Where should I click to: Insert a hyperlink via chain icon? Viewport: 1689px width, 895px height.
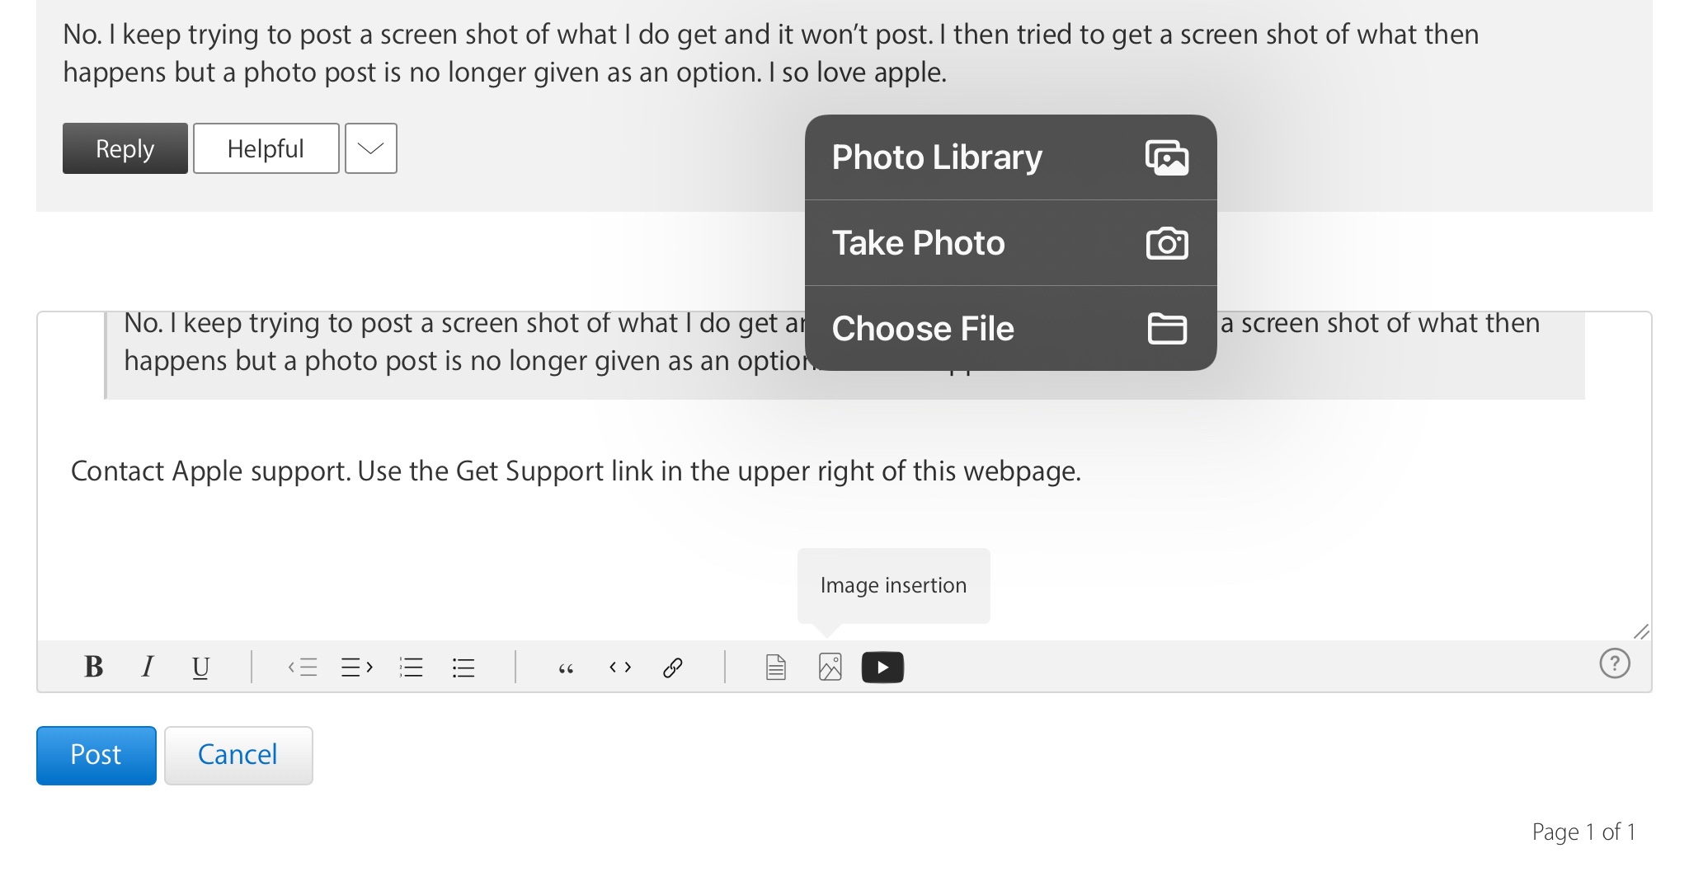pyautogui.click(x=673, y=667)
